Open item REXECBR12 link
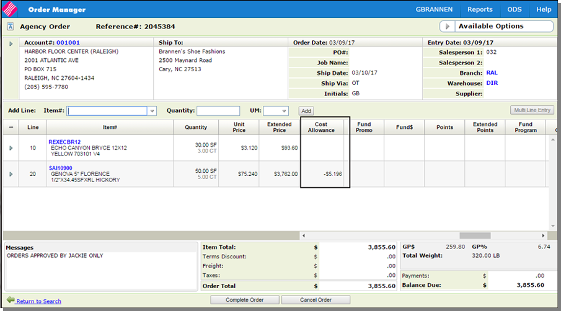 coord(64,142)
